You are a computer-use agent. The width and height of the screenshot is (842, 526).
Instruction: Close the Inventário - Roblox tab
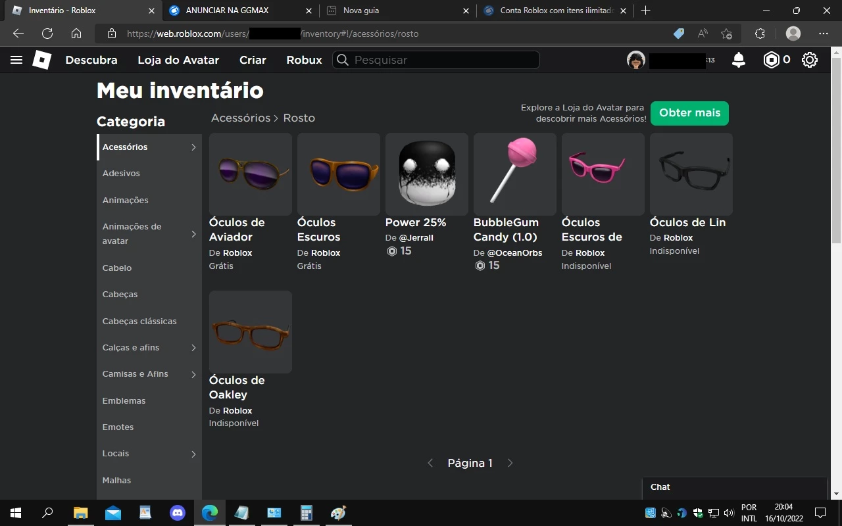152,11
